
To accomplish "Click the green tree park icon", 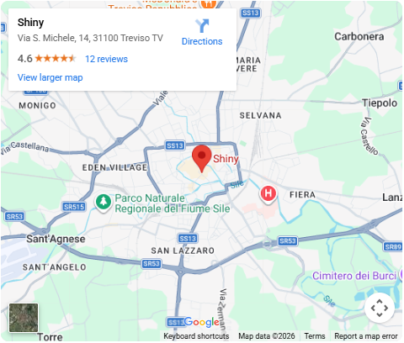I will [104, 202].
